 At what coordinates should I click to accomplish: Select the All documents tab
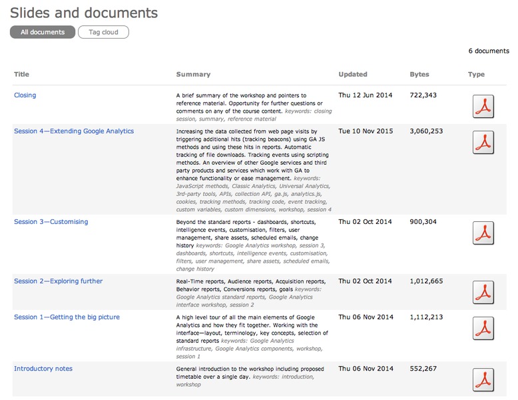tap(43, 32)
